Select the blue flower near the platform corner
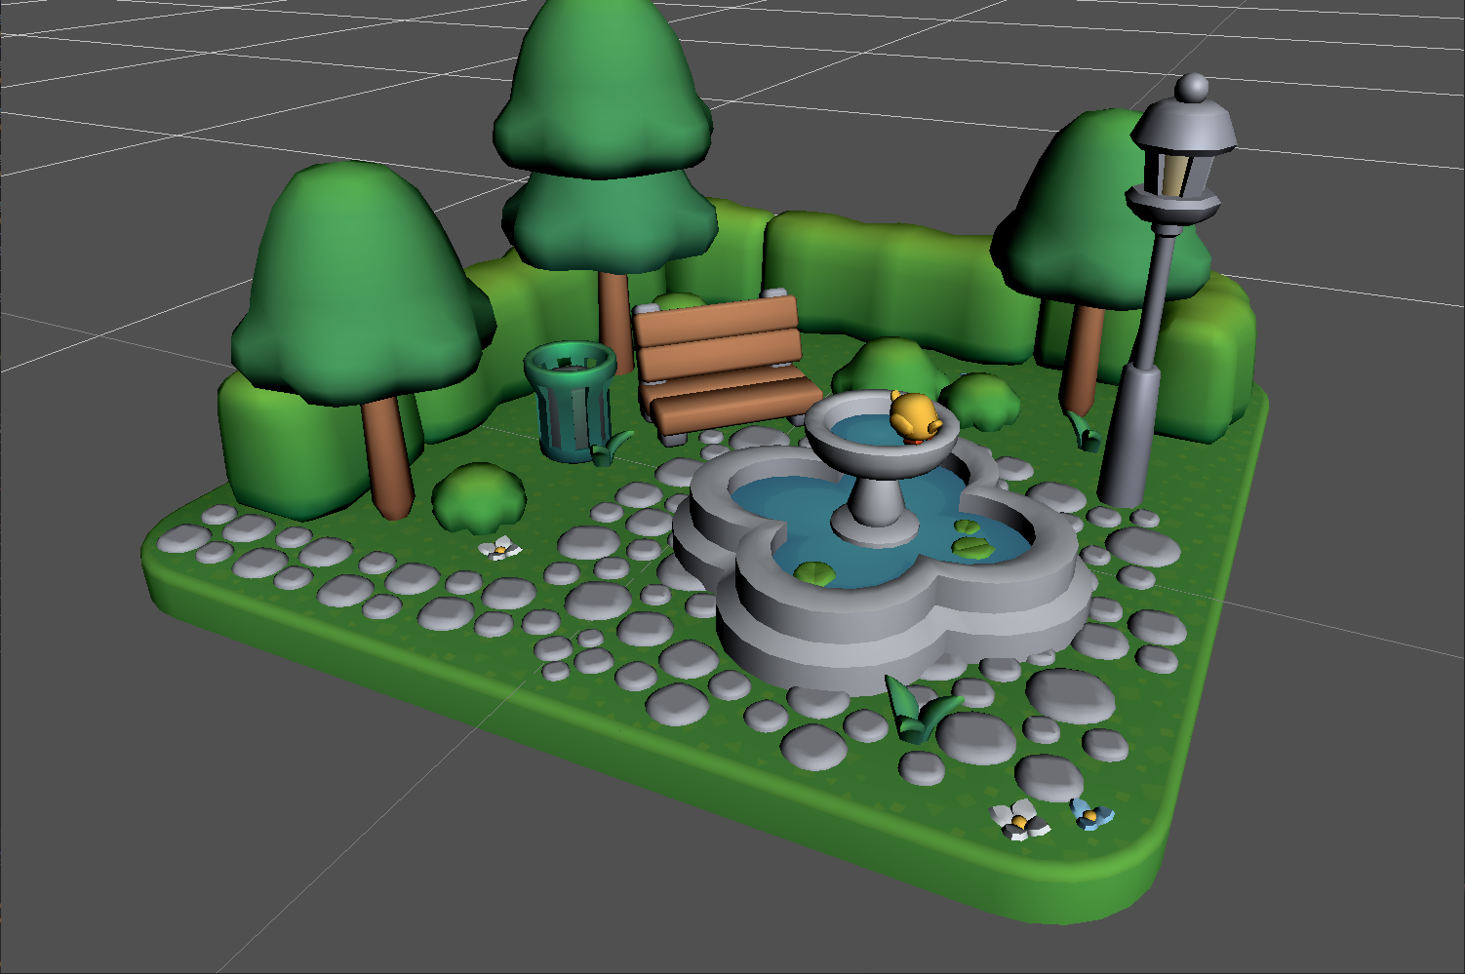The image size is (1465, 974). tap(1090, 813)
